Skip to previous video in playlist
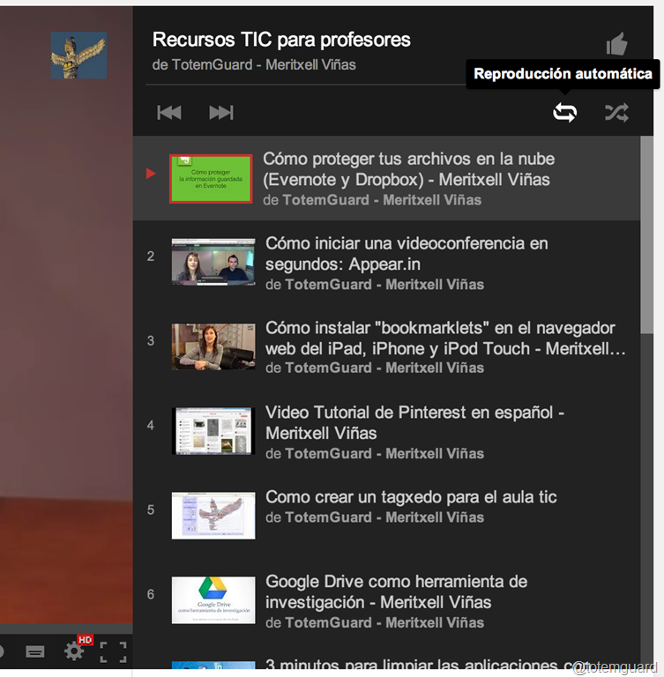The height and width of the screenshot is (677, 664). click(x=169, y=112)
